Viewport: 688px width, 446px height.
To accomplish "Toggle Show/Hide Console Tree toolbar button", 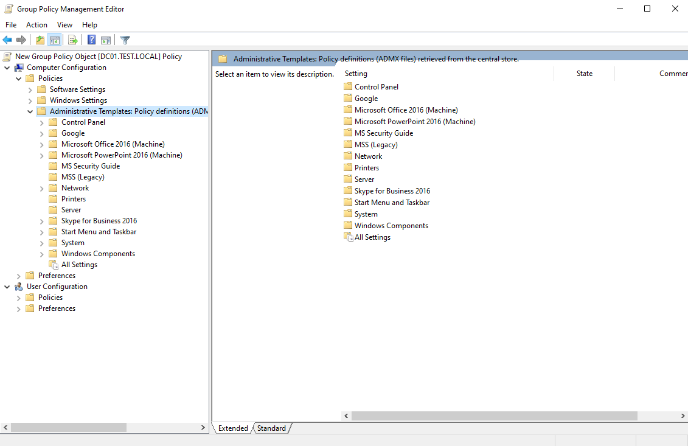I will click(55, 40).
